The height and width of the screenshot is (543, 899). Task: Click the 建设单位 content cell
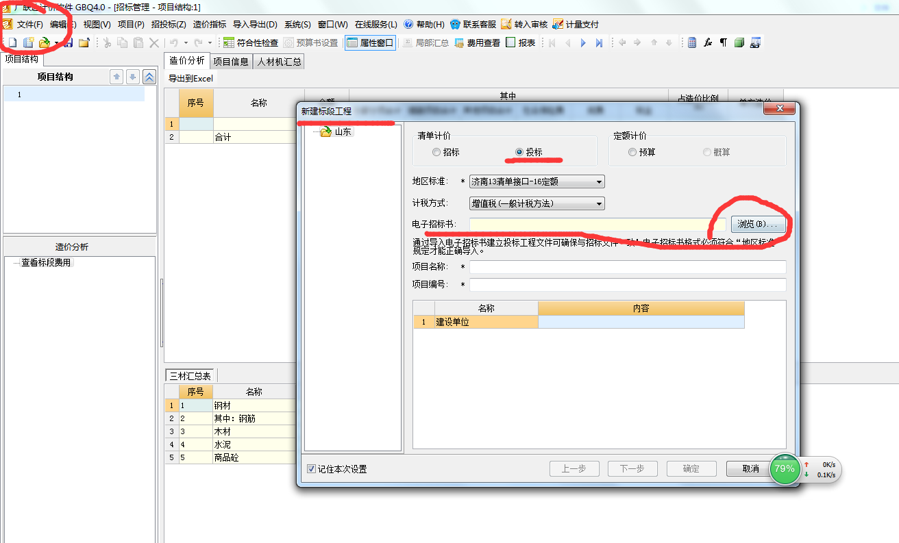pyautogui.click(x=641, y=322)
